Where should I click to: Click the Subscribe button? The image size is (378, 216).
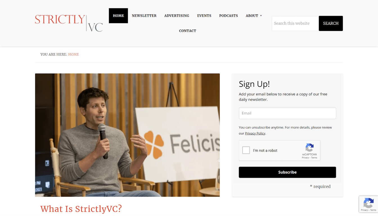pyautogui.click(x=287, y=172)
